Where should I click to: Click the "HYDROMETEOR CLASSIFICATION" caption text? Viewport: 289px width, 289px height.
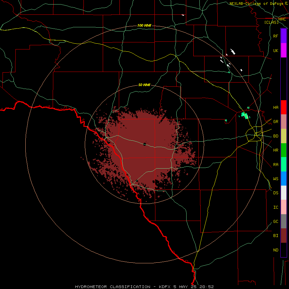point(113,287)
